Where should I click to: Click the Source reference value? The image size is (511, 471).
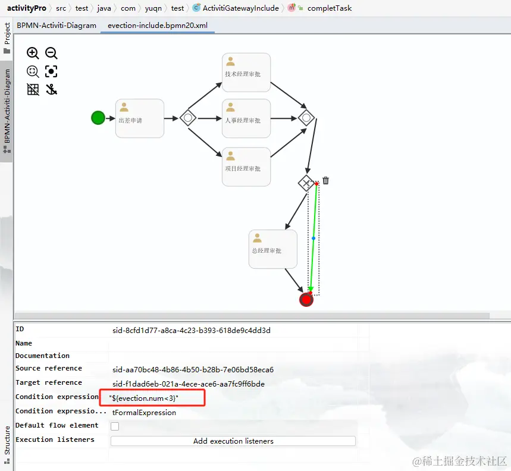[x=193, y=369]
